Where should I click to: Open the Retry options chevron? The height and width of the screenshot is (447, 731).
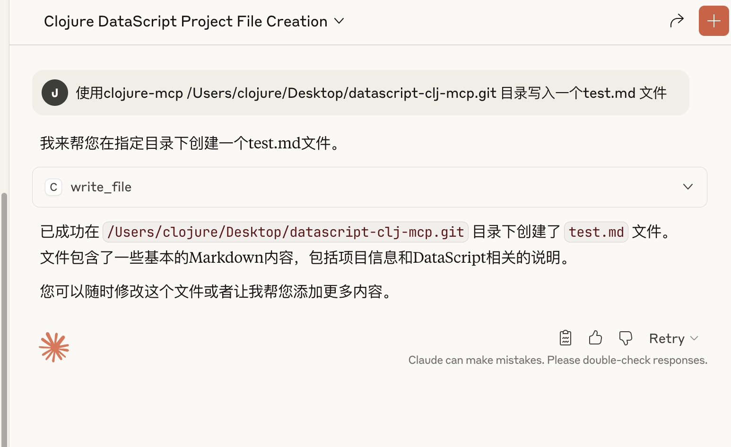coord(694,338)
